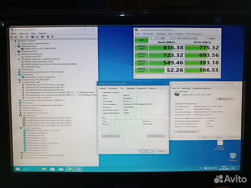
Task: Open the Recycle Bin (Корзина) desktop icon
Action: (233, 157)
